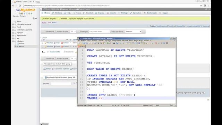This screenshot has height=125, width=222.
Task: Click the phpMyAdmin logout icon beside Home
Action: (x=22, y=14)
